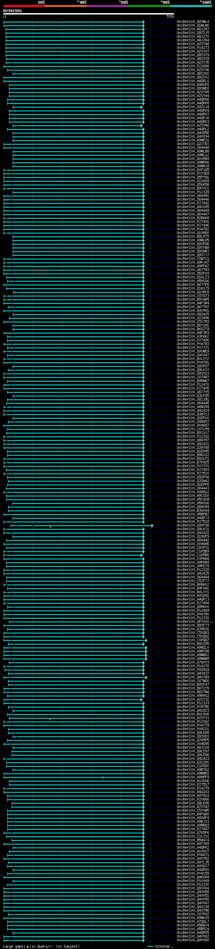Click the orange ~40% identity legend segment
This screenshot has height=949, width=215.
pyautogui.click(x=66, y=6)
